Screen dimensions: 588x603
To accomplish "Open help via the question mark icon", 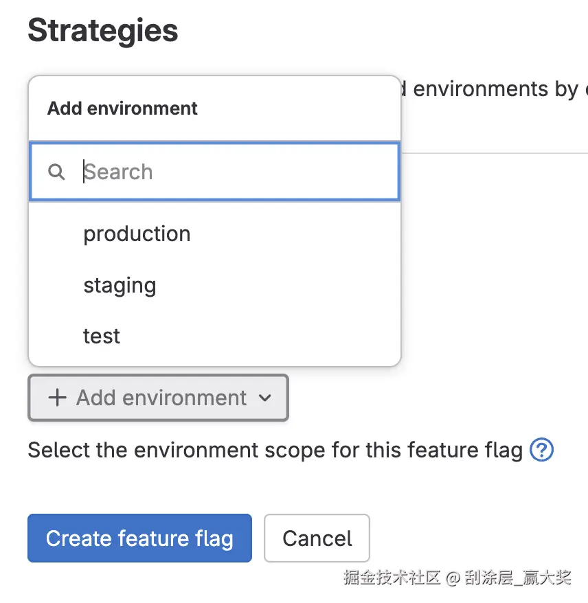I will tap(542, 451).
